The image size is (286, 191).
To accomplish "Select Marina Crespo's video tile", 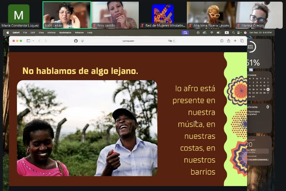I will (259, 15).
